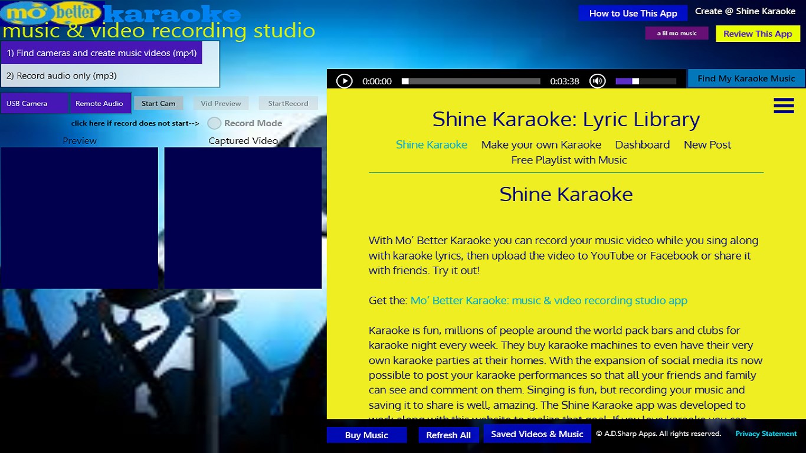Viewport: 806px width, 453px height.
Task: Open Make your own Karaoke
Action: pos(541,145)
